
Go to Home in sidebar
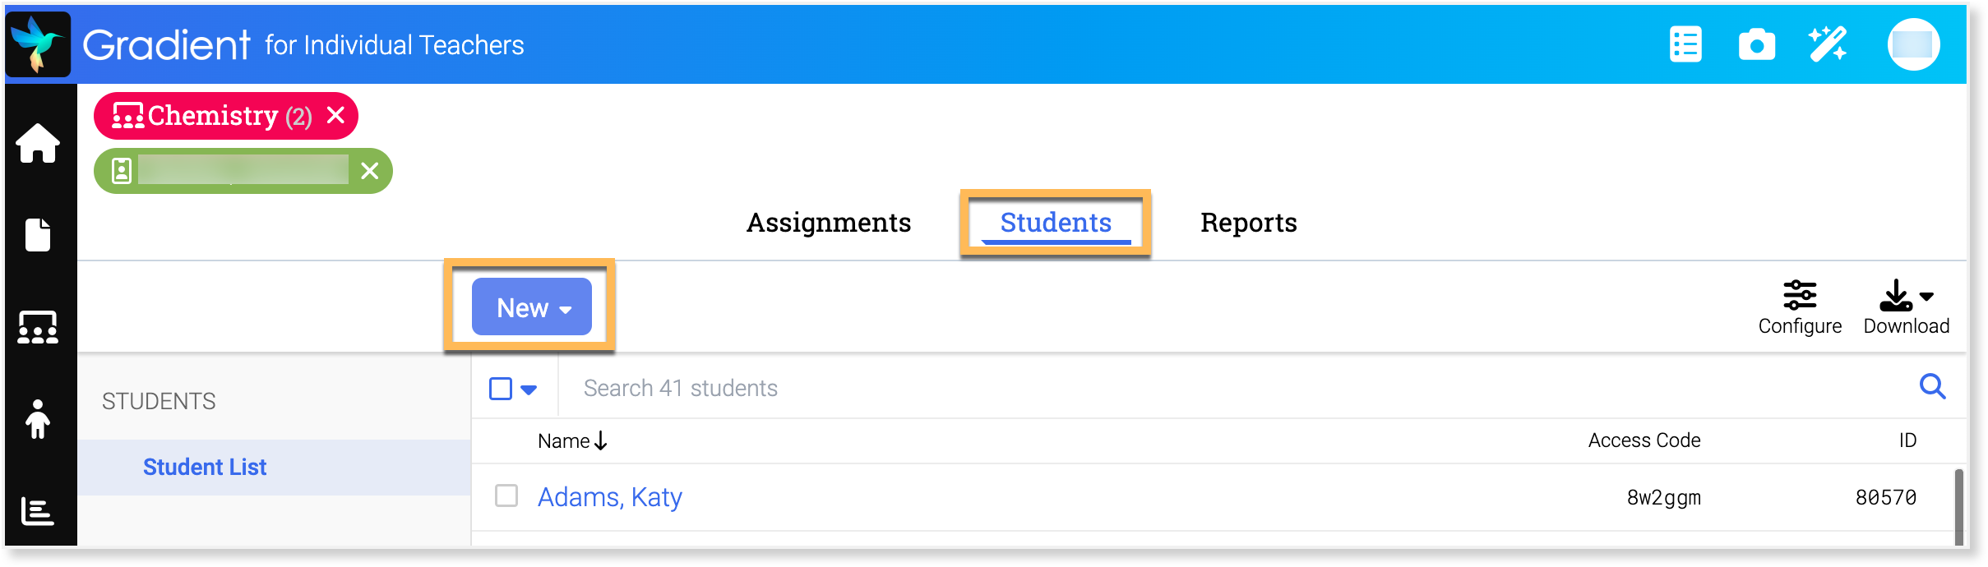pos(38,144)
